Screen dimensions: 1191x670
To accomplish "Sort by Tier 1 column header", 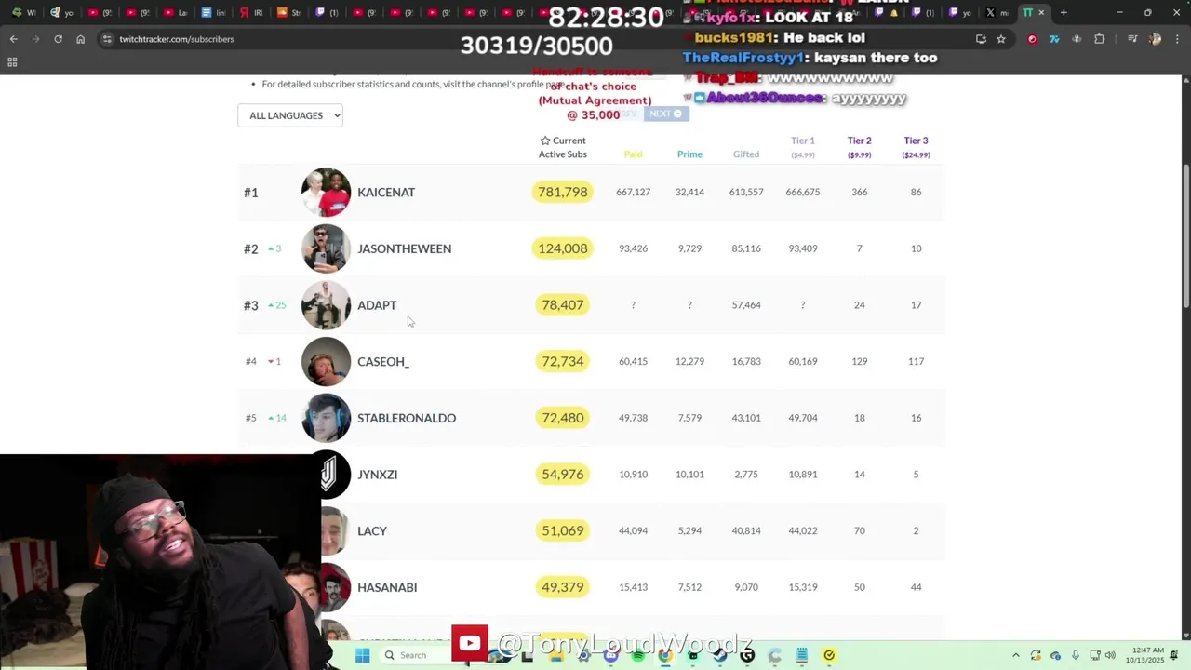I will click(803, 147).
